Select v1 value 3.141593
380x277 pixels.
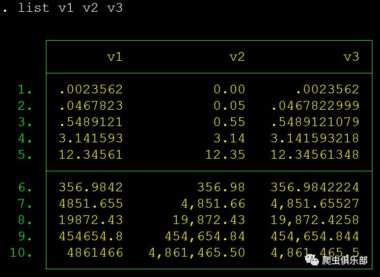coord(91,138)
